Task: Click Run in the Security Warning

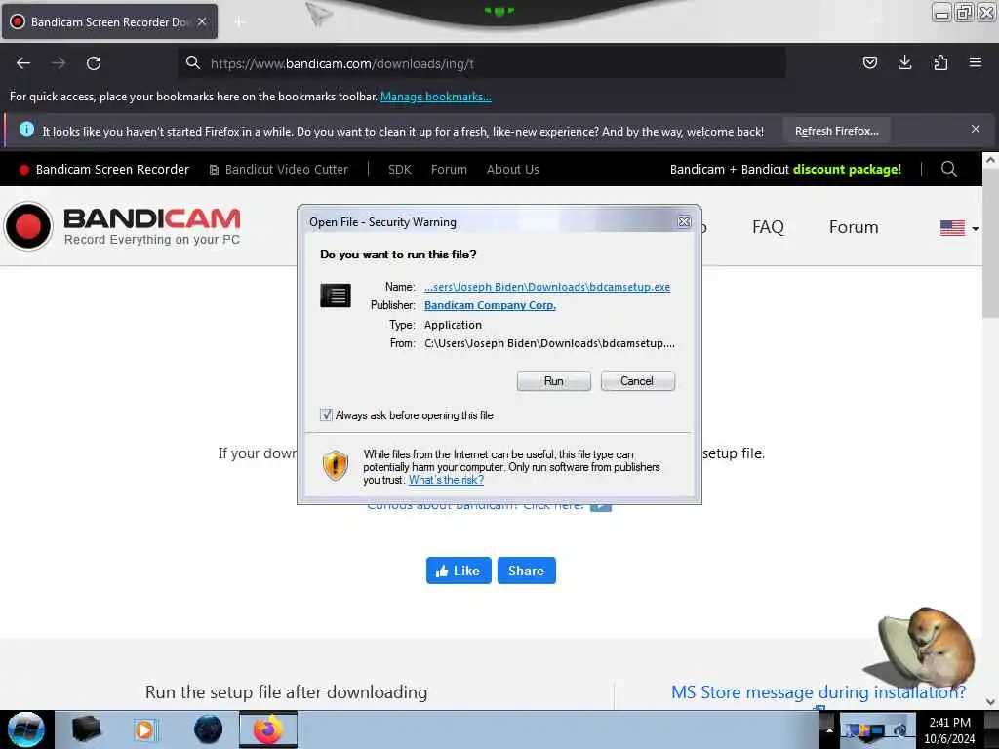Action: click(x=554, y=381)
